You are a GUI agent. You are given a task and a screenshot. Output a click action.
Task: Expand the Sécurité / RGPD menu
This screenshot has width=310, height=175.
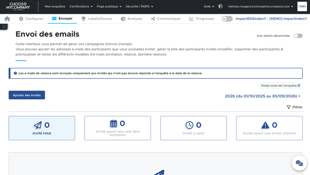139,6
